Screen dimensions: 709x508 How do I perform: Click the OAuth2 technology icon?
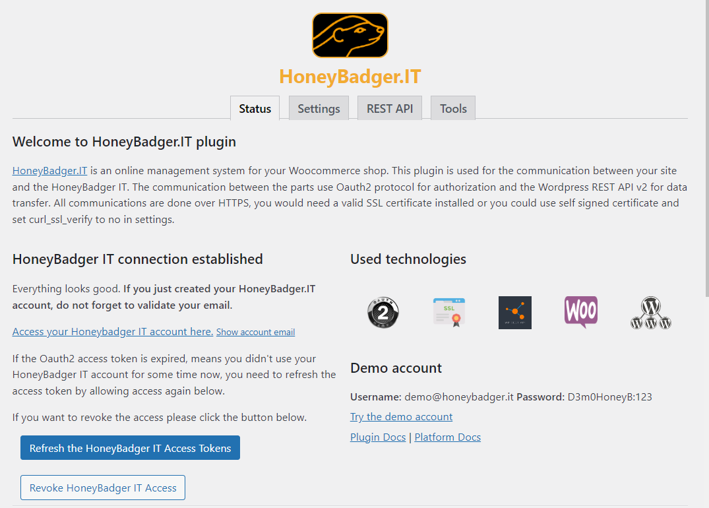[383, 313]
